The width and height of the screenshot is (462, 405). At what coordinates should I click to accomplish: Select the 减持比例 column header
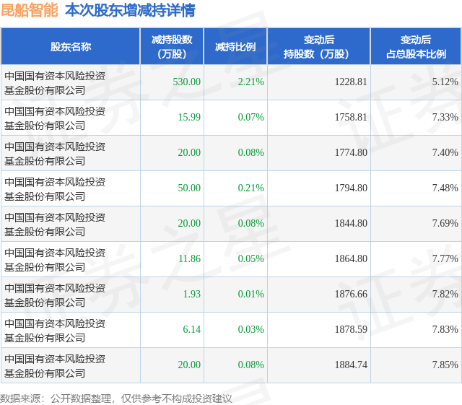click(235, 47)
